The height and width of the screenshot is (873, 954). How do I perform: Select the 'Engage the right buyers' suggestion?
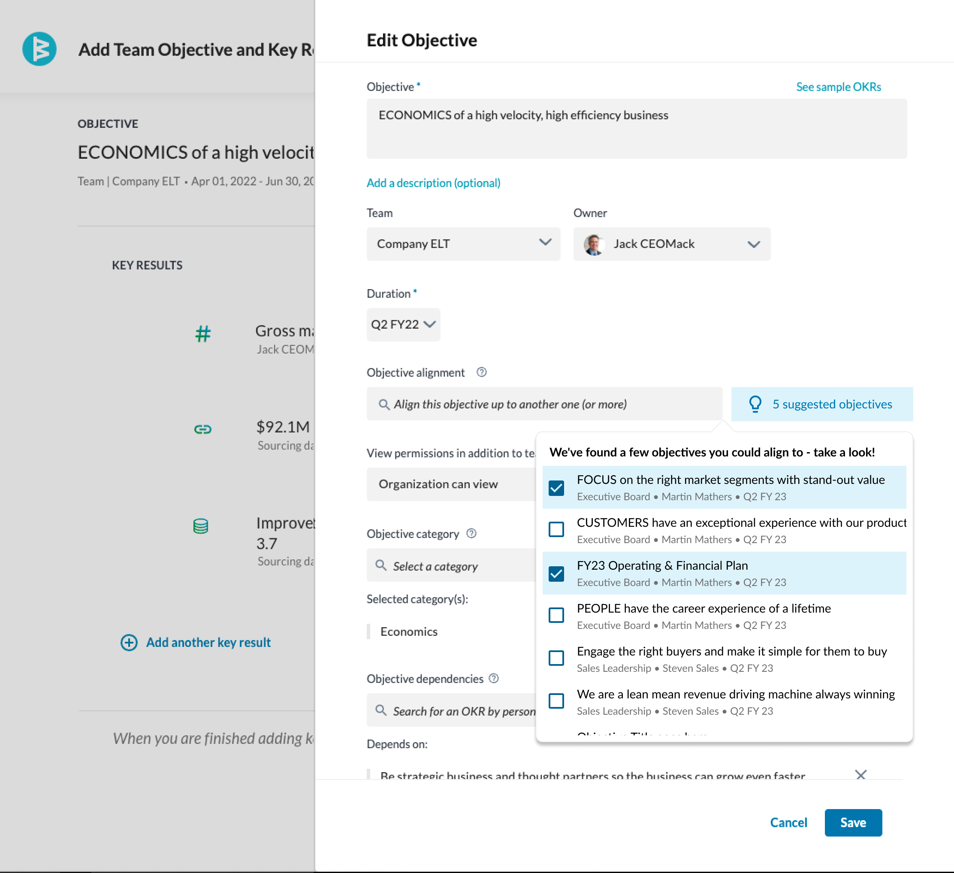click(724, 659)
